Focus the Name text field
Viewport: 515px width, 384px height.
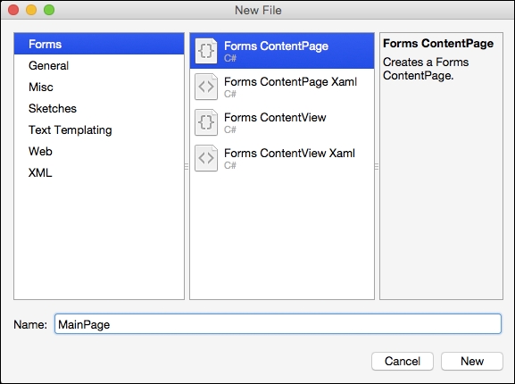(278, 324)
